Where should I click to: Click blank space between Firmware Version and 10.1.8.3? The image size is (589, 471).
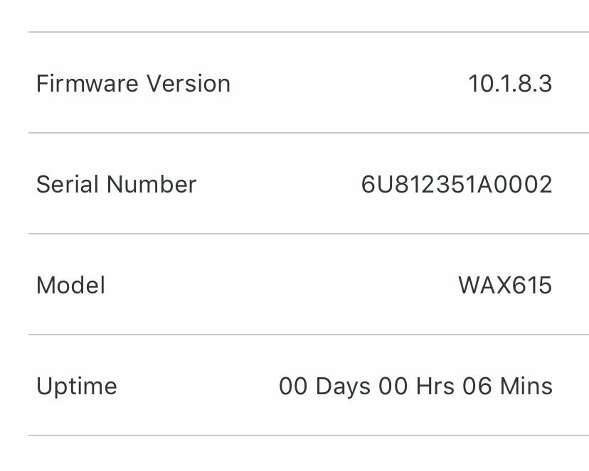point(349,83)
